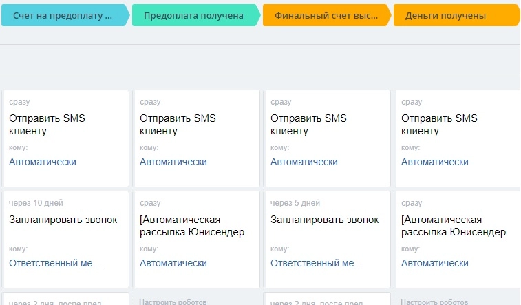Switch to the "Деньги получены" stage
Image resolution: width=521 pixels, height=305 pixels.
click(x=454, y=15)
